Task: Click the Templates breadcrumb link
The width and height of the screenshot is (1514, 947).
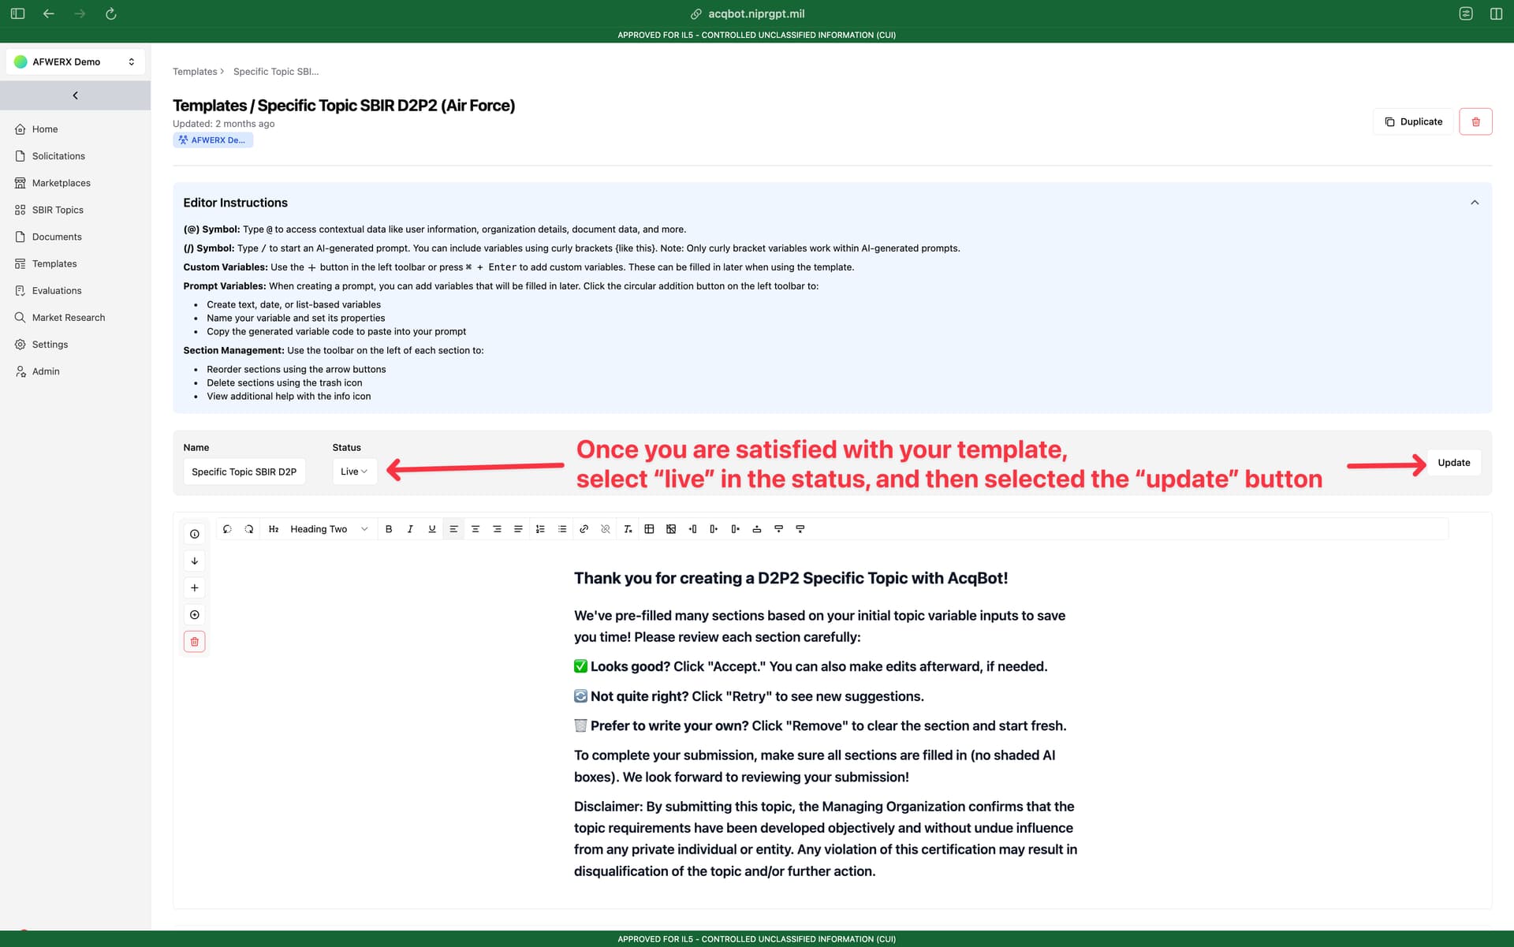Action: [195, 72]
